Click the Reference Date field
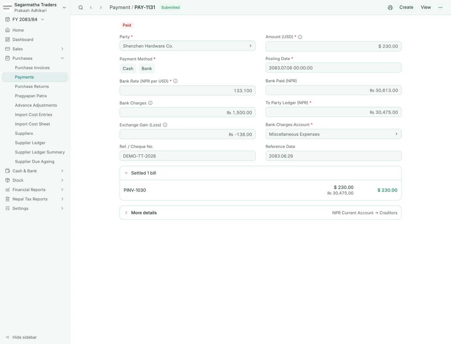This screenshot has height=344, width=451. pyautogui.click(x=333, y=156)
